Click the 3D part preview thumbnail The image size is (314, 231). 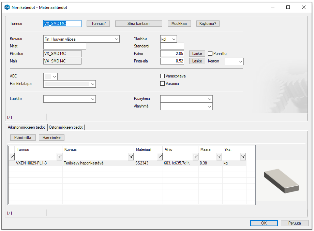click(281, 180)
